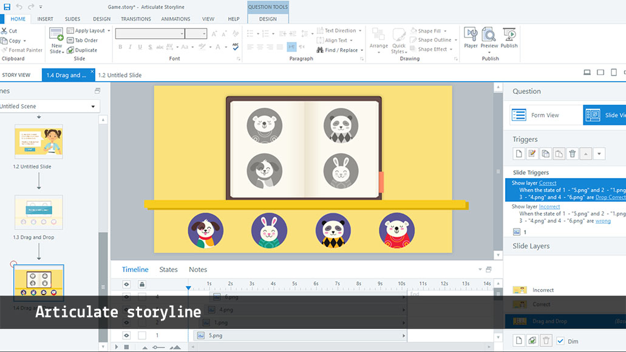Hide the 5.png timeline layer with the eye icon
Screen dimensions: 626x352
tap(127, 335)
